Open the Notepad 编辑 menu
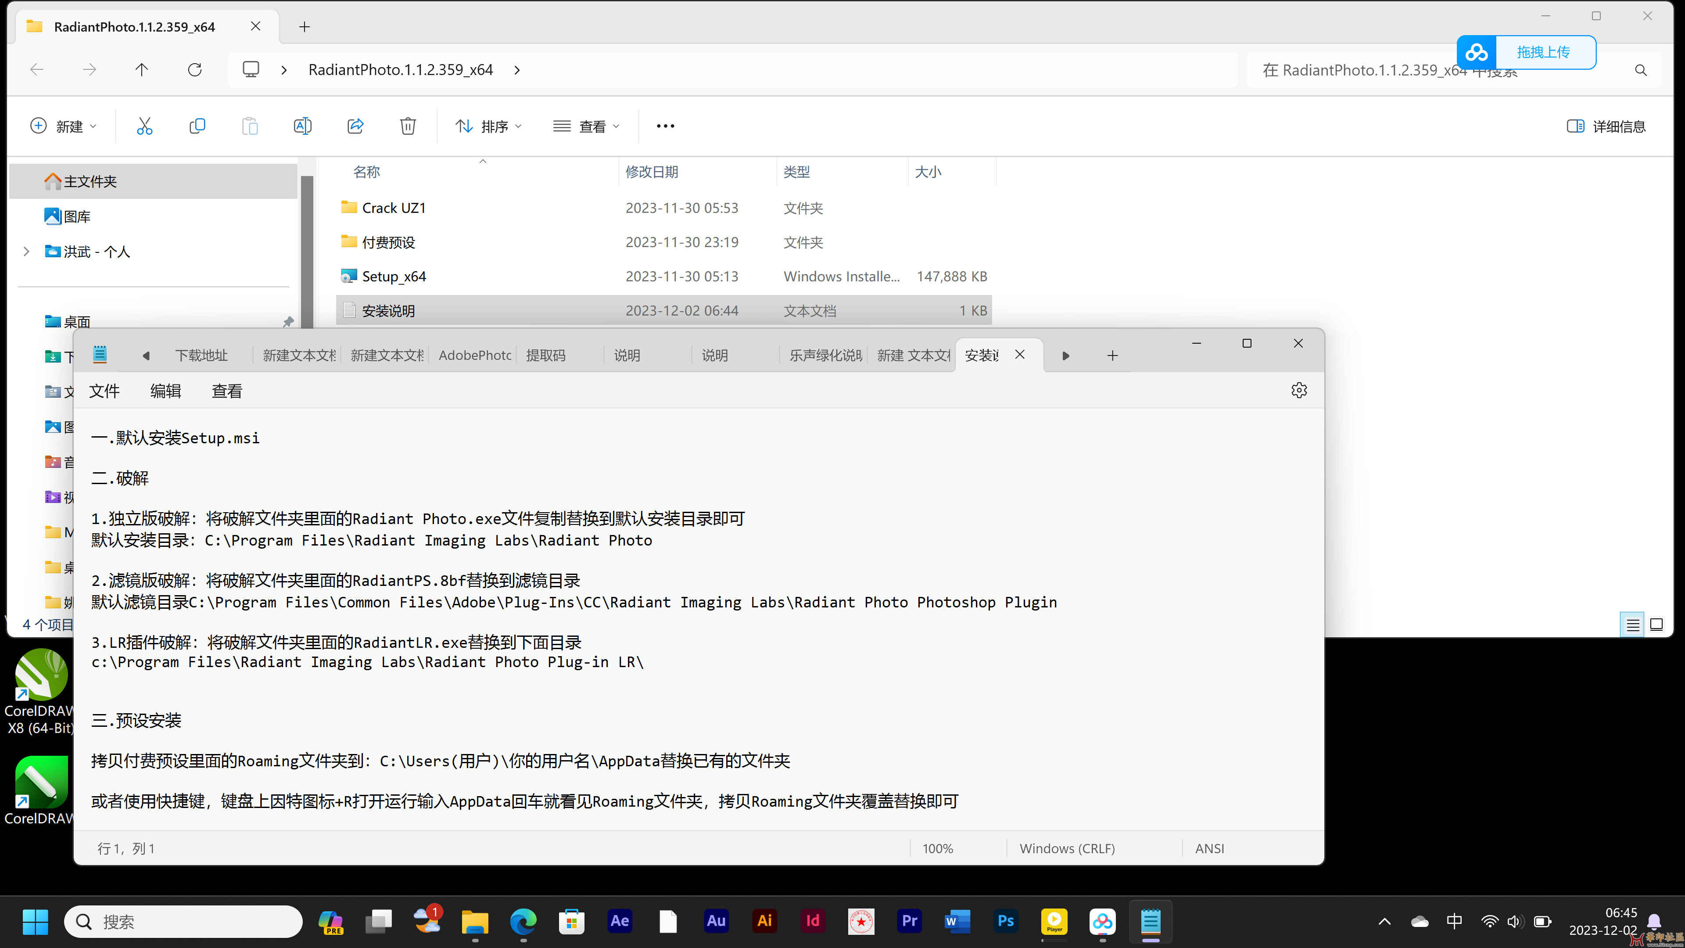1685x948 pixels. [165, 391]
